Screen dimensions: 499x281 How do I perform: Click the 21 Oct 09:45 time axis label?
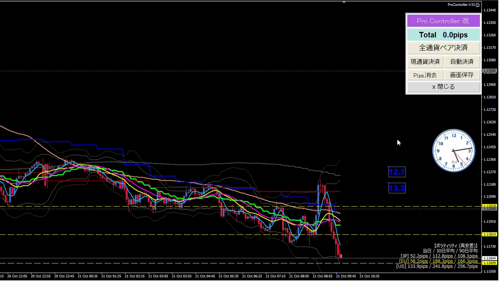click(346, 276)
